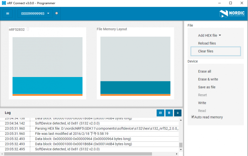248x156 pixels.
Task: Close the nRF Connect window
Action: [242, 3]
